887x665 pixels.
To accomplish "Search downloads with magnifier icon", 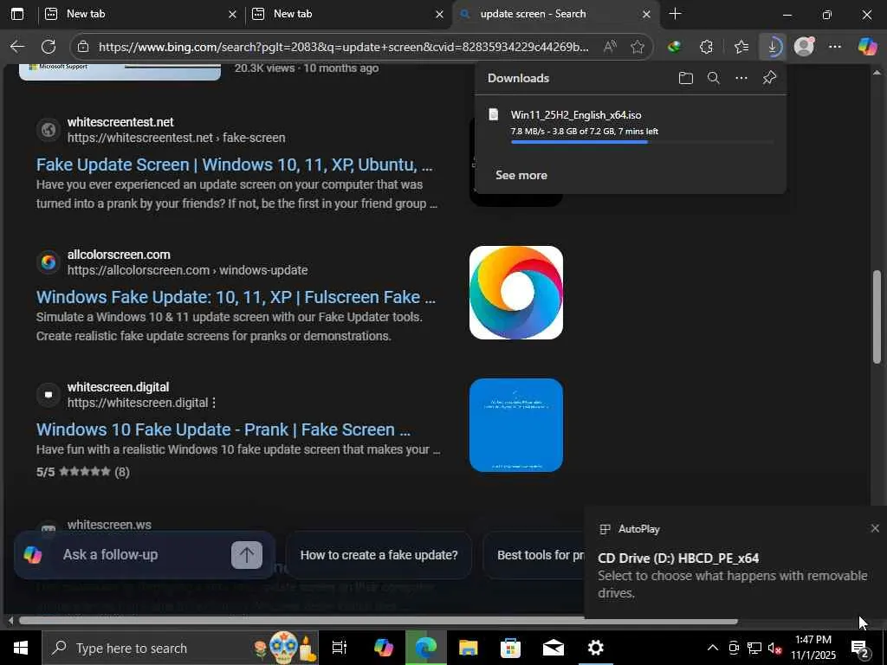I will coord(714,78).
